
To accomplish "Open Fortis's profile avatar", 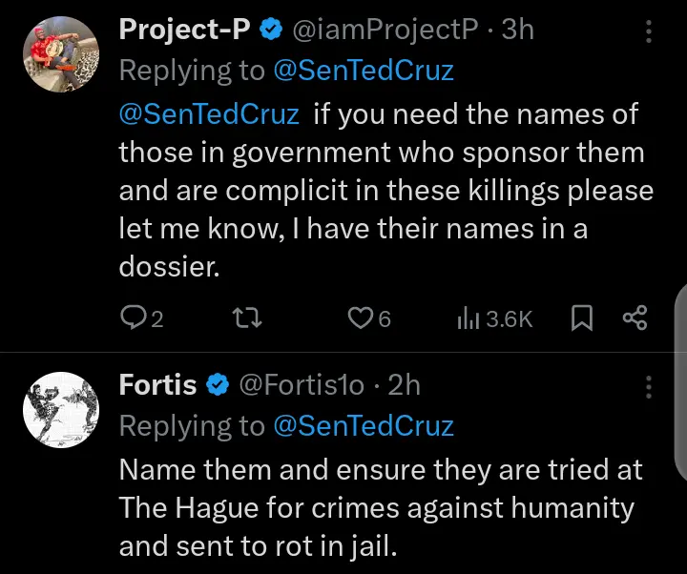I will pos(62,408).
